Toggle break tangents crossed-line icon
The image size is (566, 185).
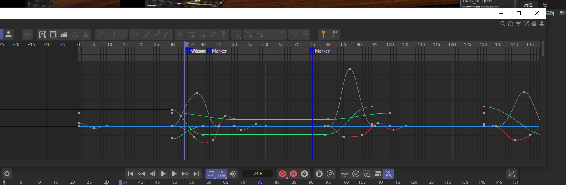pos(180,34)
